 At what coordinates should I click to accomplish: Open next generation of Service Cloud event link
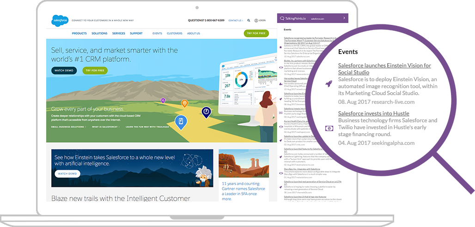tap(313, 183)
